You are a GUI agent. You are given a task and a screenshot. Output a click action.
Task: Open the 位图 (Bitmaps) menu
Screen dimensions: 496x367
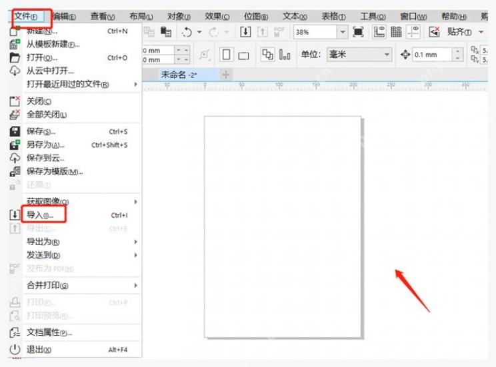[256, 17]
